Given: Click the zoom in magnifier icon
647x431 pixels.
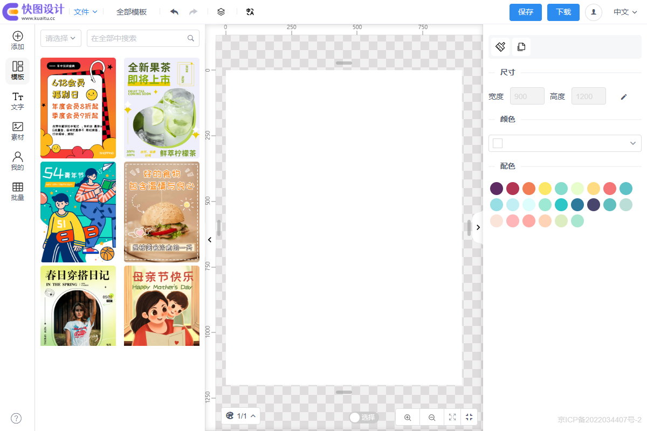Looking at the screenshot, I should 408,417.
